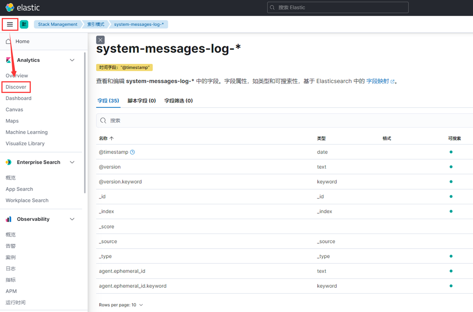The height and width of the screenshot is (312, 473).
Task: Open Workplace Search
Action: [x=27, y=200]
